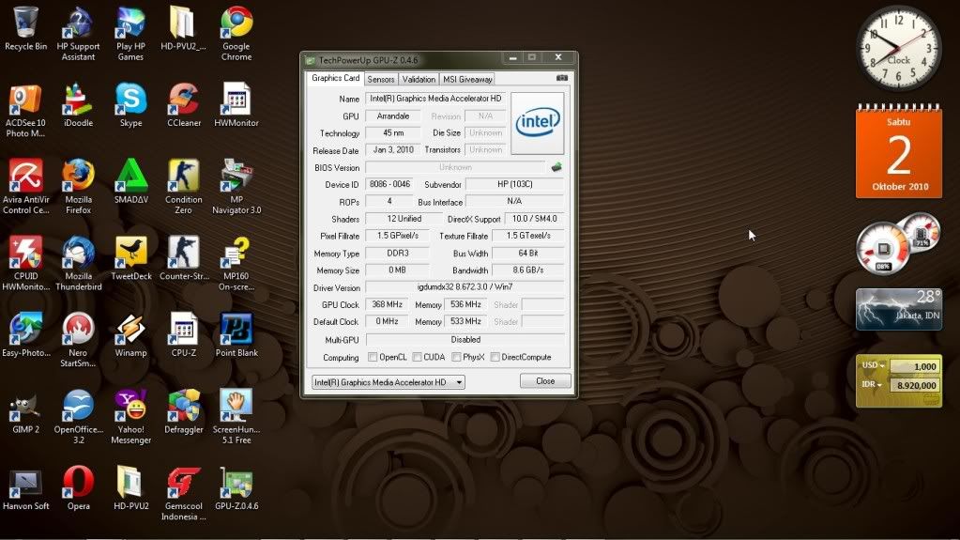Viewport: 960px width, 540px height.
Task: Switch to the Graphics Card tab
Action: tap(335, 78)
